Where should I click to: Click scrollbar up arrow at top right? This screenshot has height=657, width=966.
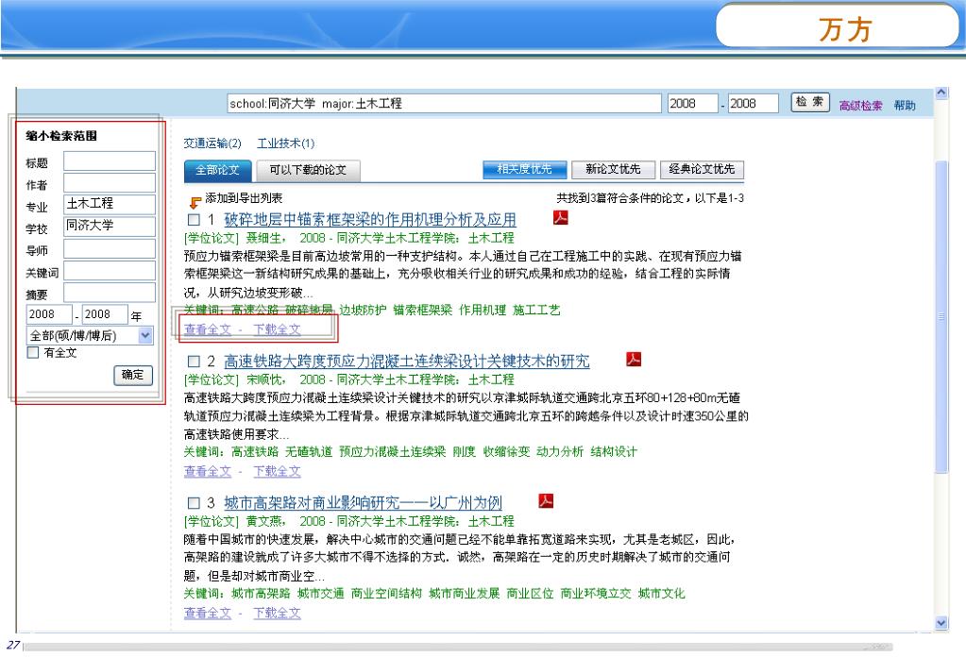(x=941, y=93)
